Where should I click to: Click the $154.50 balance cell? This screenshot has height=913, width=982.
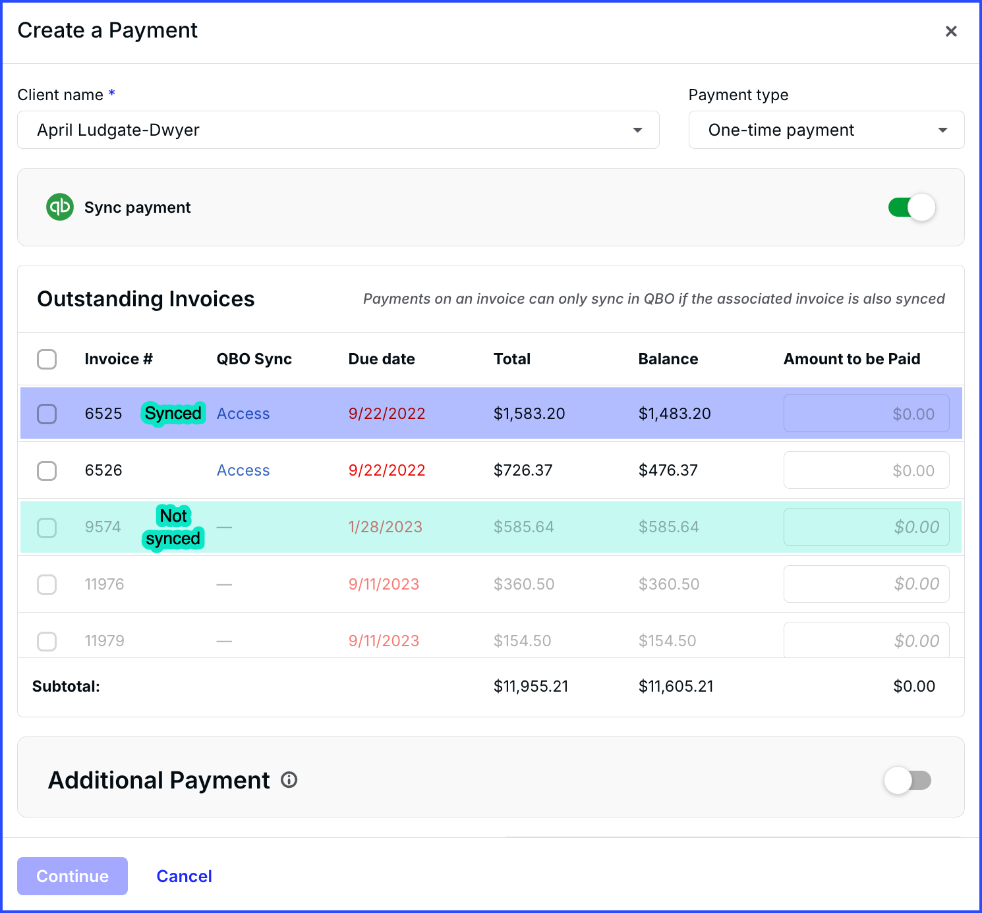point(667,641)
